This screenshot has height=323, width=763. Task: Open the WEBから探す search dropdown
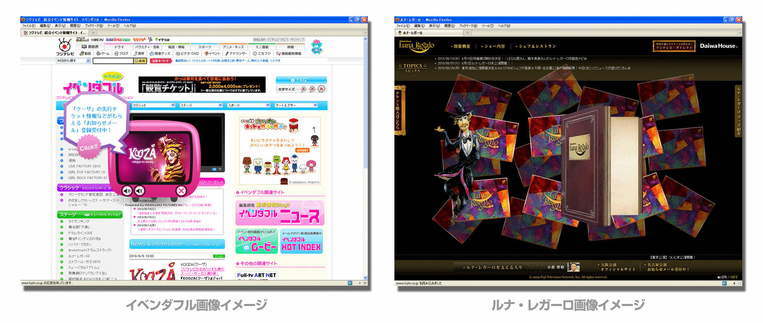[x=73, y=61]
